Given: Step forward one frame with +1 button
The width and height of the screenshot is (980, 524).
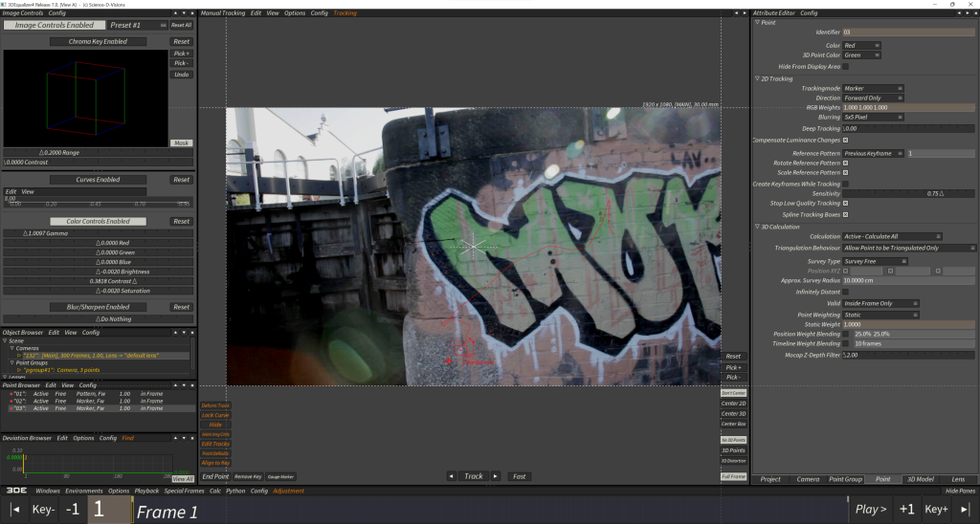Looking at the screenshot, I should 906,510.
